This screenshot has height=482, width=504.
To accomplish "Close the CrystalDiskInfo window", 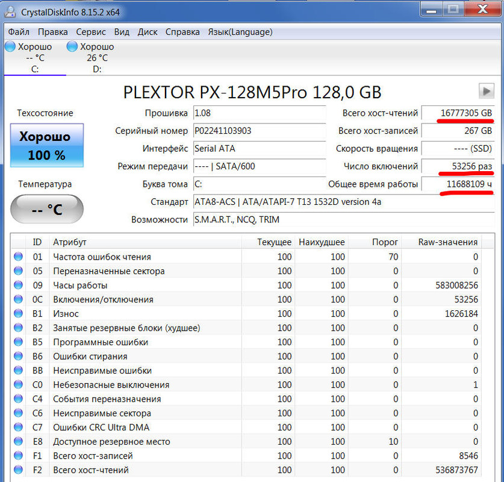I will pyautogui.click(x=483, y=10).
